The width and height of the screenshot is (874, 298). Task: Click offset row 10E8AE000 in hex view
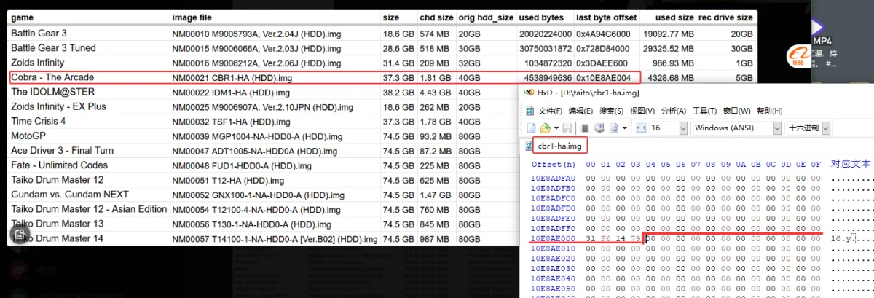click(554, 238)
